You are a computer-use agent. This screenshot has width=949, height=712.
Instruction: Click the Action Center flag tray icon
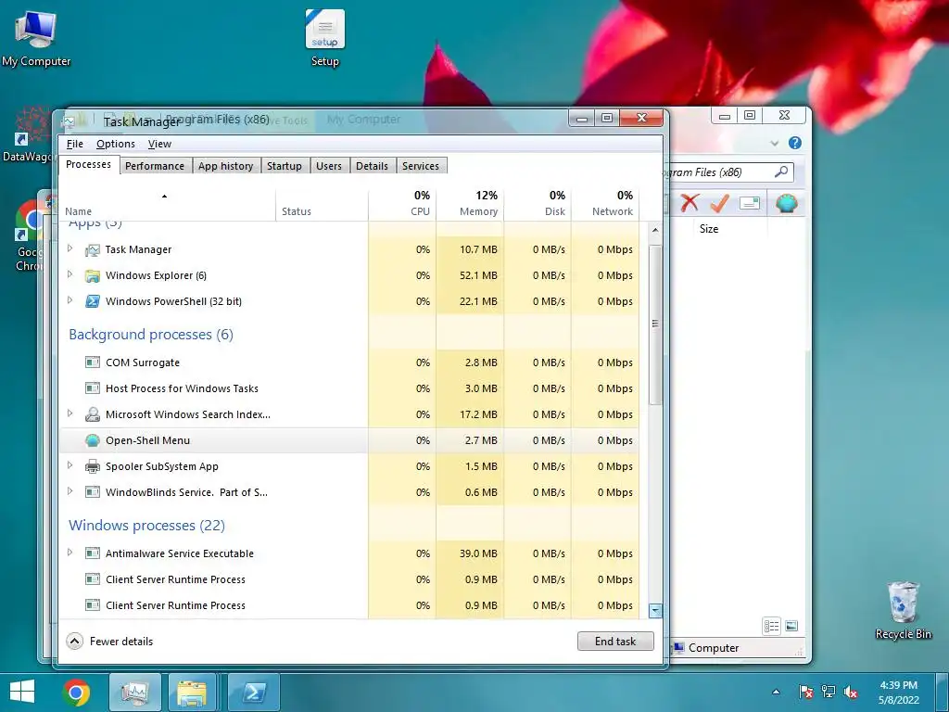805,692
